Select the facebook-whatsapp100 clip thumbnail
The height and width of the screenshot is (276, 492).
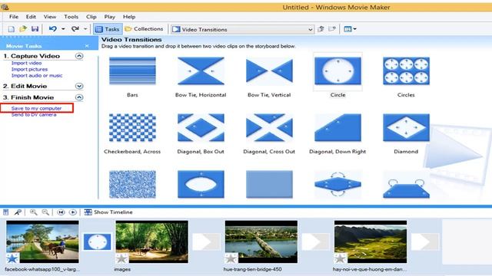point(42,242)
